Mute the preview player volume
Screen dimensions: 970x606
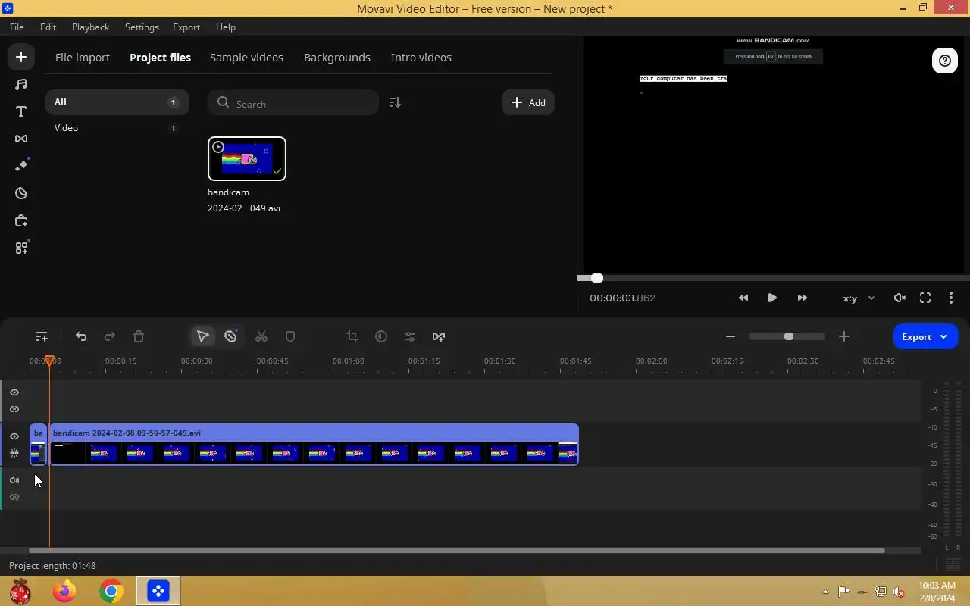click(900, 298)
